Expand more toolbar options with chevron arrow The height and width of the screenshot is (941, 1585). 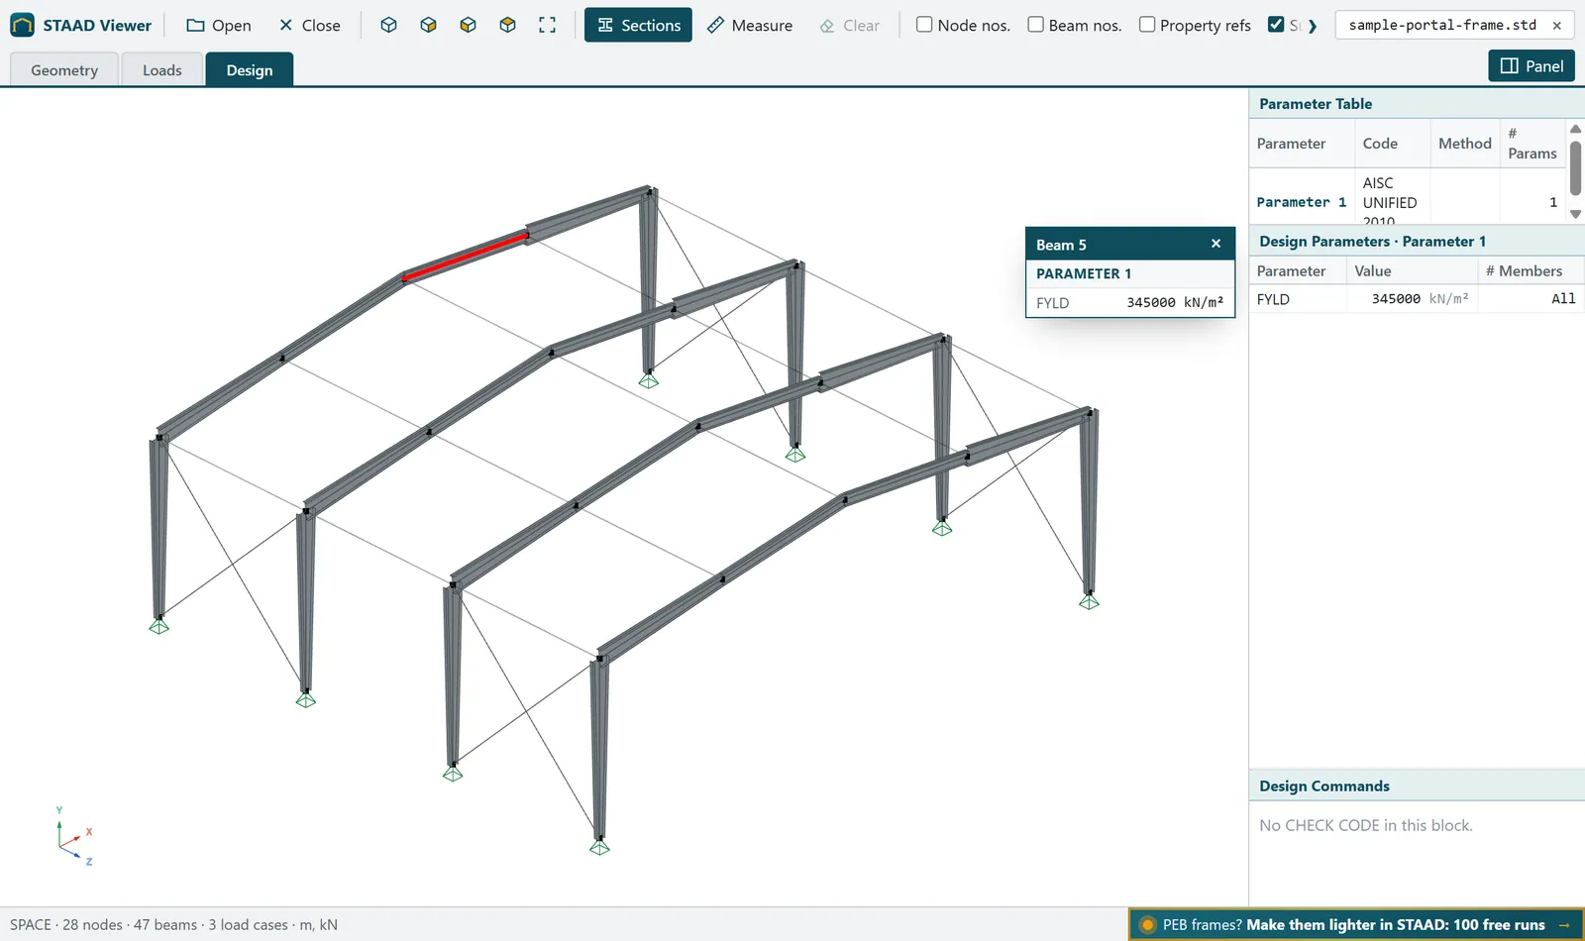(x=1313, y=26)
